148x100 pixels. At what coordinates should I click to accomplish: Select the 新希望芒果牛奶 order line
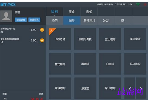coord(22,30)
